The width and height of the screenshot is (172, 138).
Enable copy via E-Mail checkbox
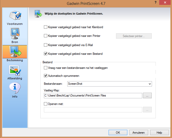[45, 45]
